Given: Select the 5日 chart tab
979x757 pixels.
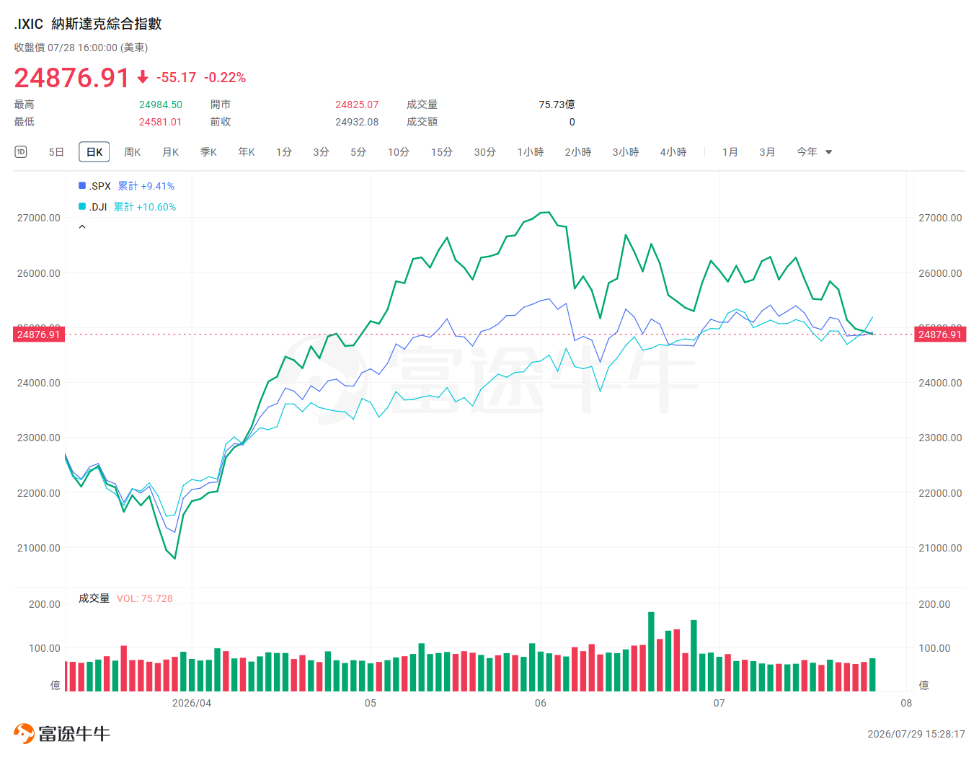Looking at the screenshot, I should coord(56,152).
